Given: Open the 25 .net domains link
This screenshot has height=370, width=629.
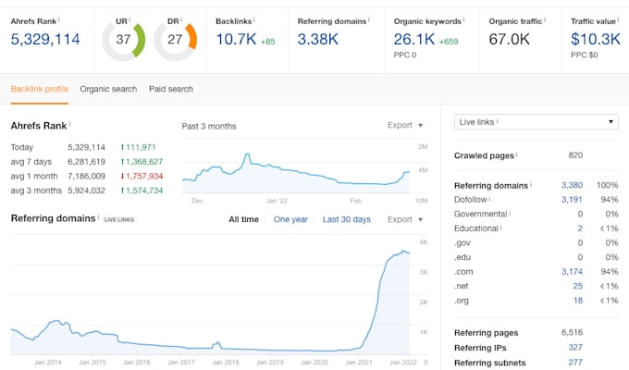Looking at the screenshot, I should (577, 286).
